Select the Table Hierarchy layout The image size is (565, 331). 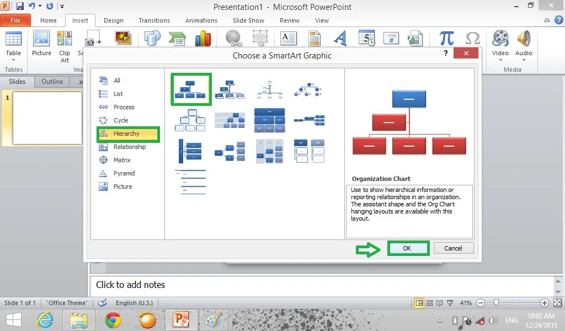(x=269, y=120)
